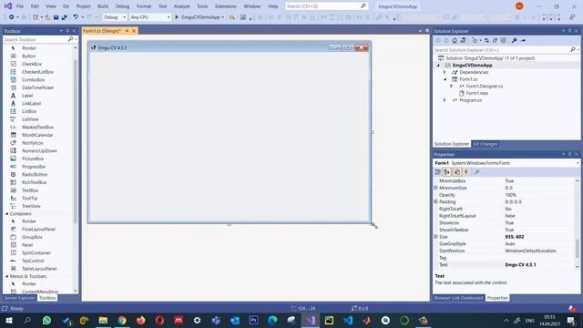
Task: Collapse the EmguCVDemoApp project node
Action: coord(438,66)
